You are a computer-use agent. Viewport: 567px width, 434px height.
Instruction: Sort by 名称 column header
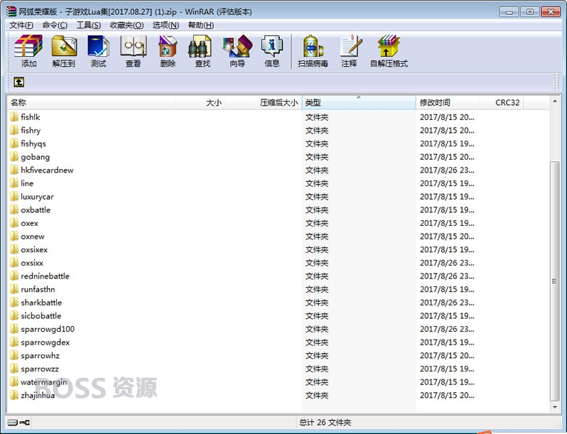pos(91,102)
